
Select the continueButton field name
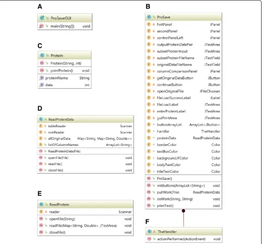click(x=170, y=84)
